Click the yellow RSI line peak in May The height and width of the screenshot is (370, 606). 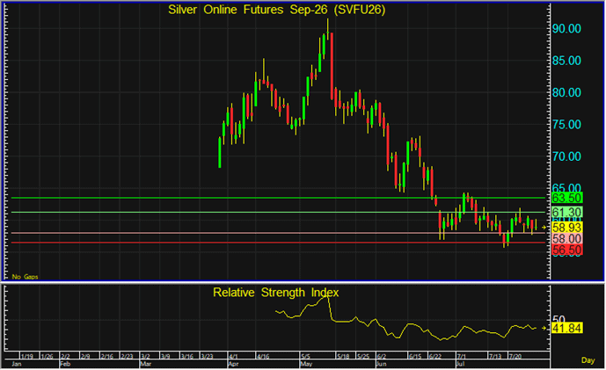point(326,294)
